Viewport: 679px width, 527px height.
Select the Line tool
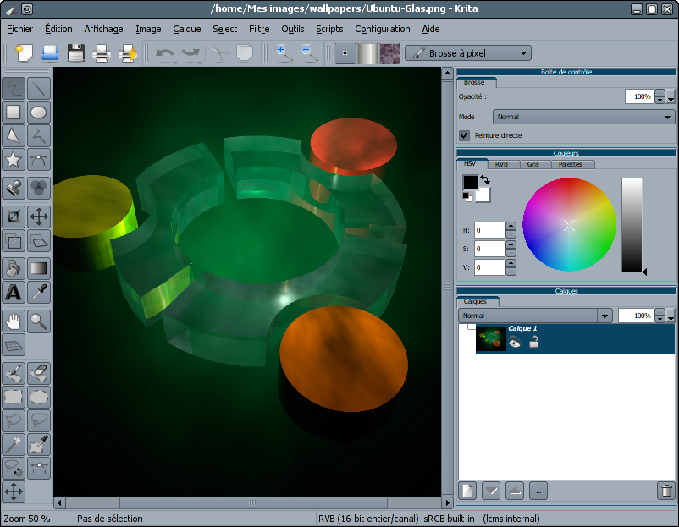39,89
